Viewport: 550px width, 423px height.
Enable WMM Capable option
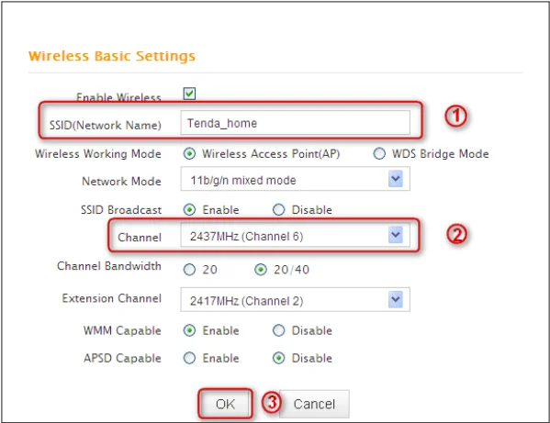tap(189, 330)
